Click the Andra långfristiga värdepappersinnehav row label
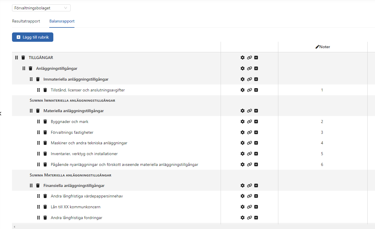Image resolution: width=375 pixels, height=229 pixels. coord(87,196)
